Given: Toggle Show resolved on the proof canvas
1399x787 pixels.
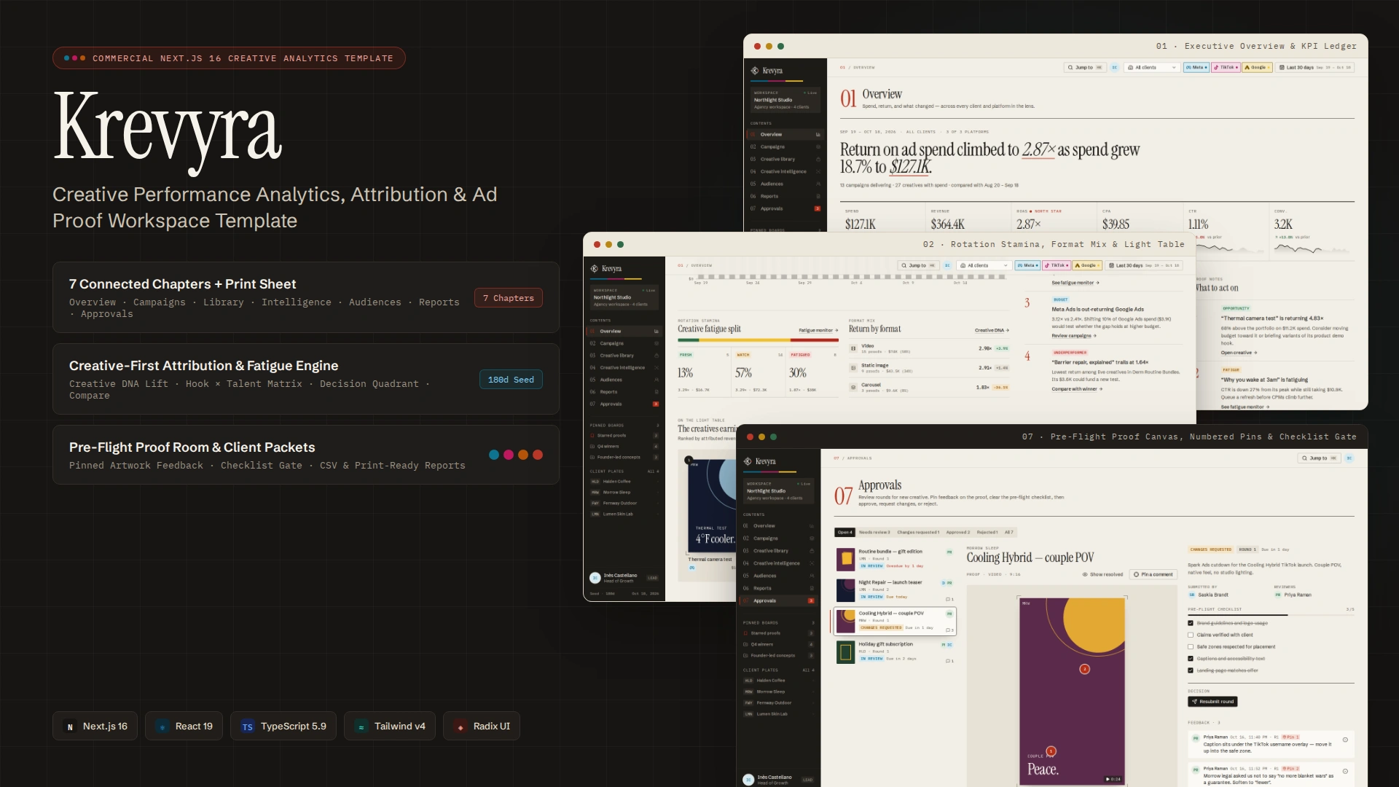Looking at the screenshot, I should [1102, 574].
